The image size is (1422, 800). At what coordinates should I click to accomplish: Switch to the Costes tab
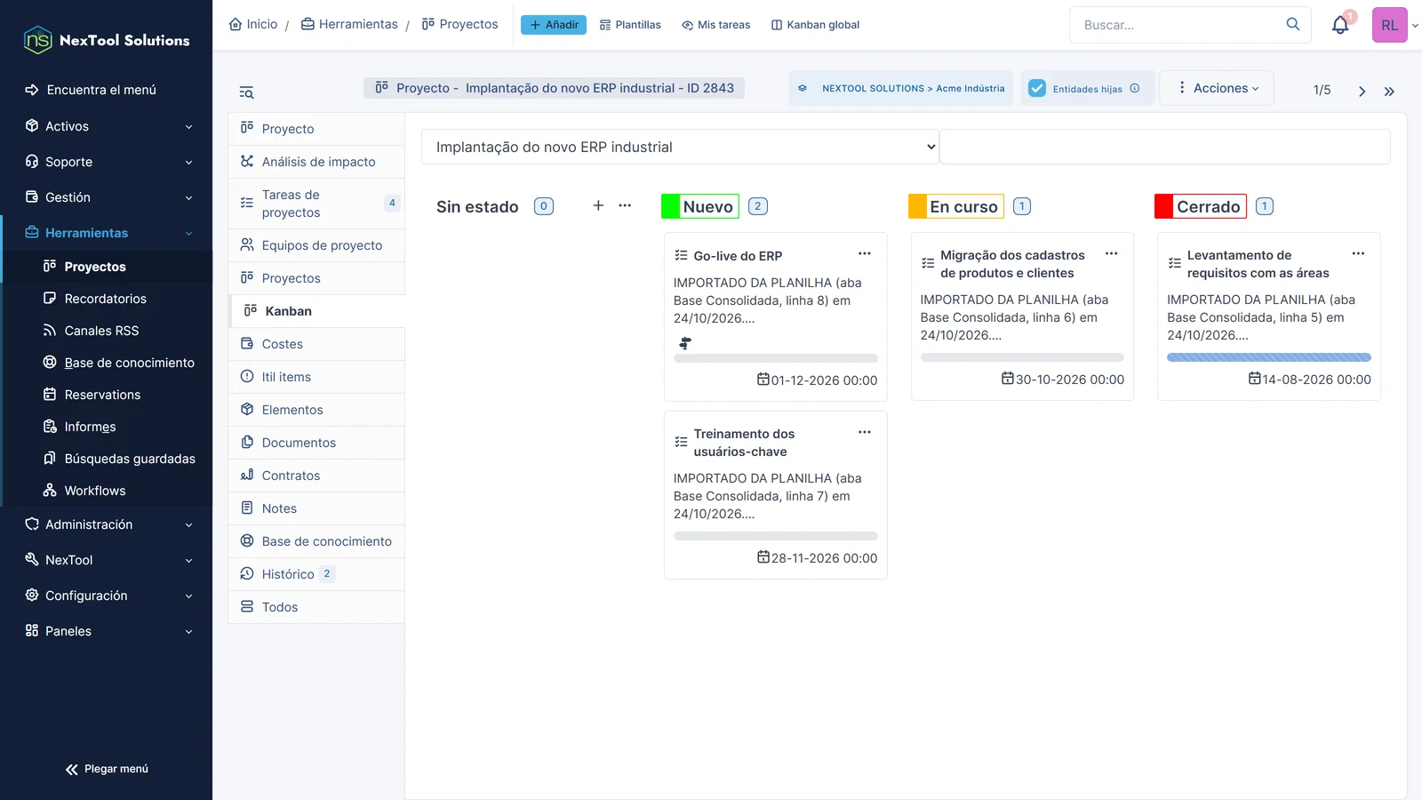point(316,344)
